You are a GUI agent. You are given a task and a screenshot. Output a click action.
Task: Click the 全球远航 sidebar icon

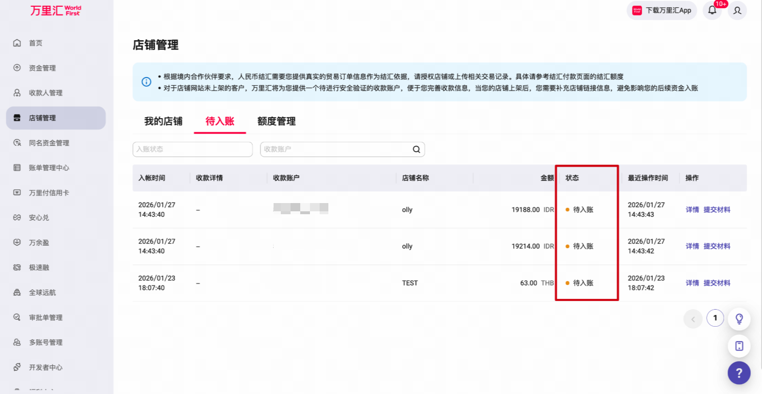(17, 292)
